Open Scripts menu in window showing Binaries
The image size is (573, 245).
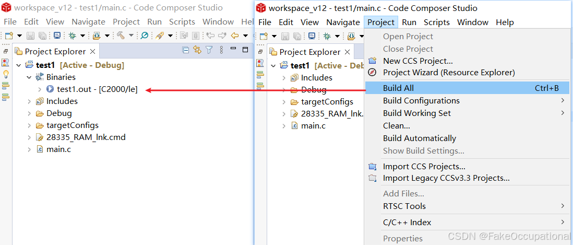coord(182,21)
